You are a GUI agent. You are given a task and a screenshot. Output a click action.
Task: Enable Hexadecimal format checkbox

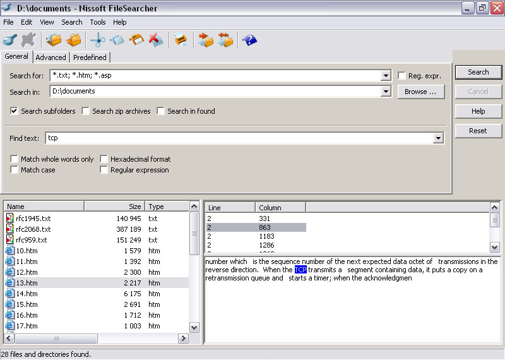[x=104, y=159]
